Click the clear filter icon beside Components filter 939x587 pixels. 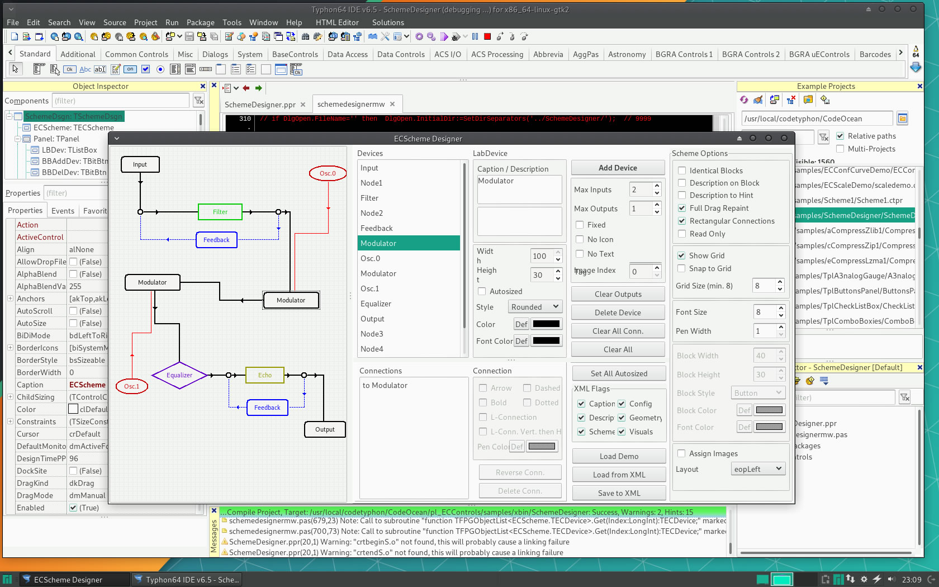tap(198, 101)
